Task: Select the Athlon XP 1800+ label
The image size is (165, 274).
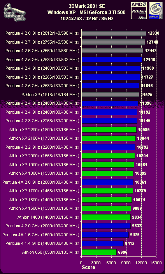Action: click(44, 173)
